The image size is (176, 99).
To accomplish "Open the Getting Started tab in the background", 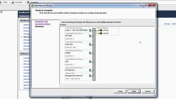I will (x=24, y=16).
